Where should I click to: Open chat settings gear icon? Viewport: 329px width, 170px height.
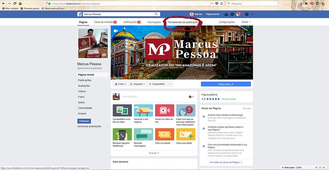coord(316,167)
